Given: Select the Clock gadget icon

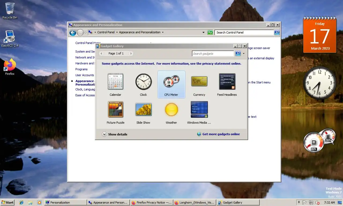Looking at the screenshot, I should (143, 82).
